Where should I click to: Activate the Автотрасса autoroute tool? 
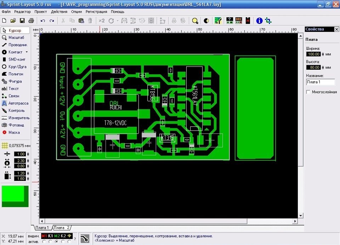[15, 103]
